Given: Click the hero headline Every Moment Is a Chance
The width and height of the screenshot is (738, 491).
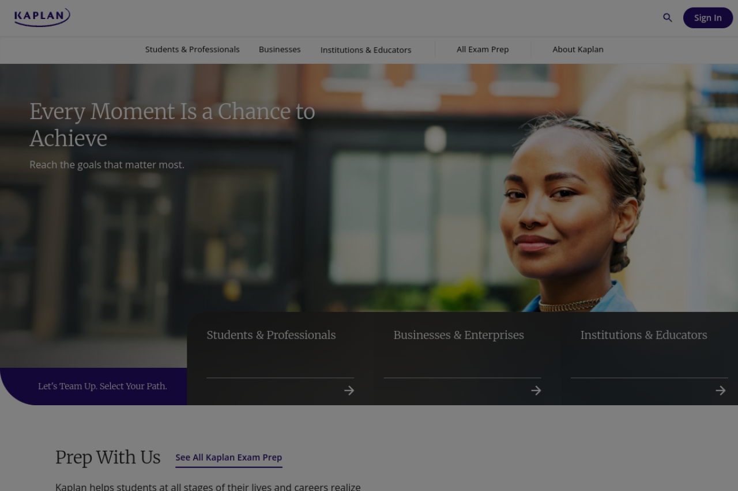Looking at the screenshot, I should [172, 125].
